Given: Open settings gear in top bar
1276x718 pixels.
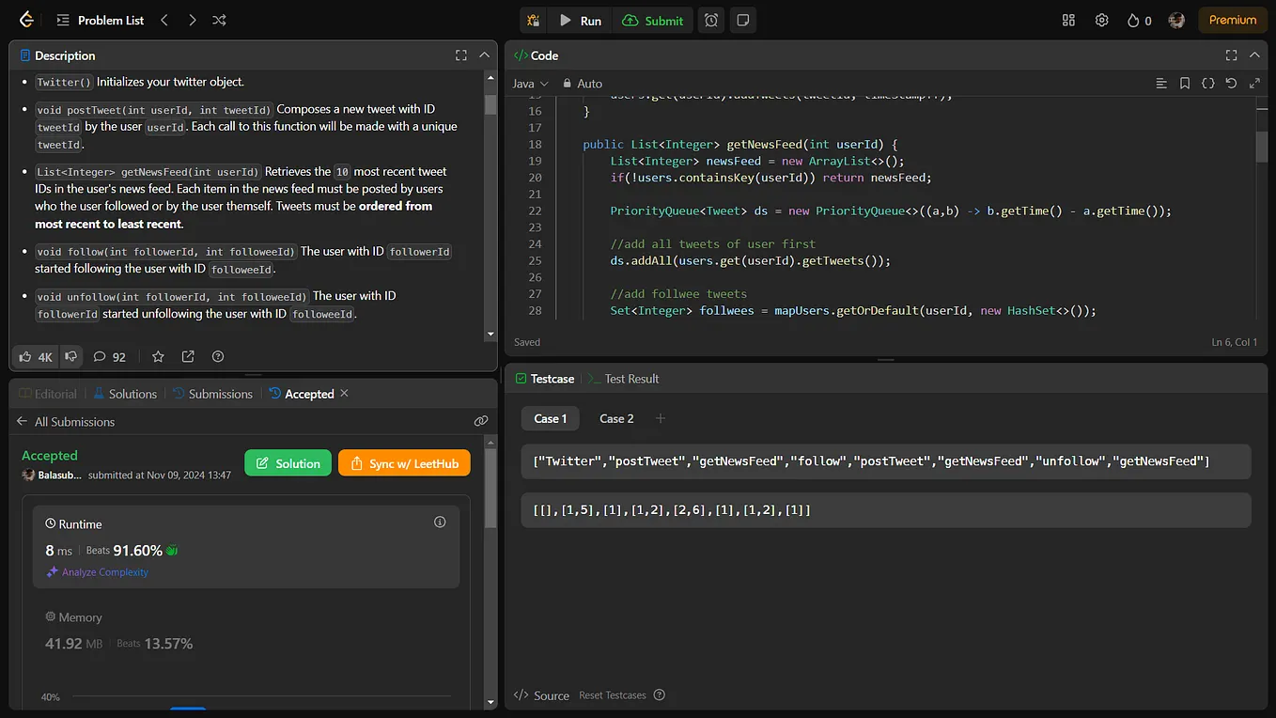Looking at the screenshot, I should (1101, 20).
